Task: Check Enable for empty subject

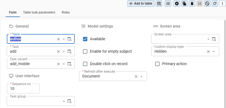Action: pos(85,51)
